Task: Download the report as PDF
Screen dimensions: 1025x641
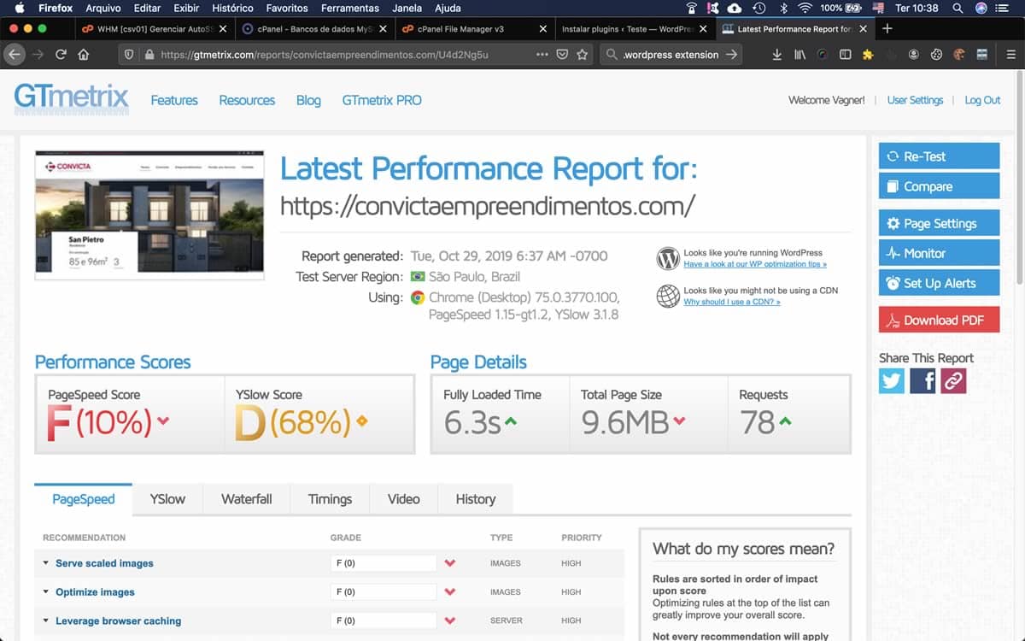Action: click(939, 320)
